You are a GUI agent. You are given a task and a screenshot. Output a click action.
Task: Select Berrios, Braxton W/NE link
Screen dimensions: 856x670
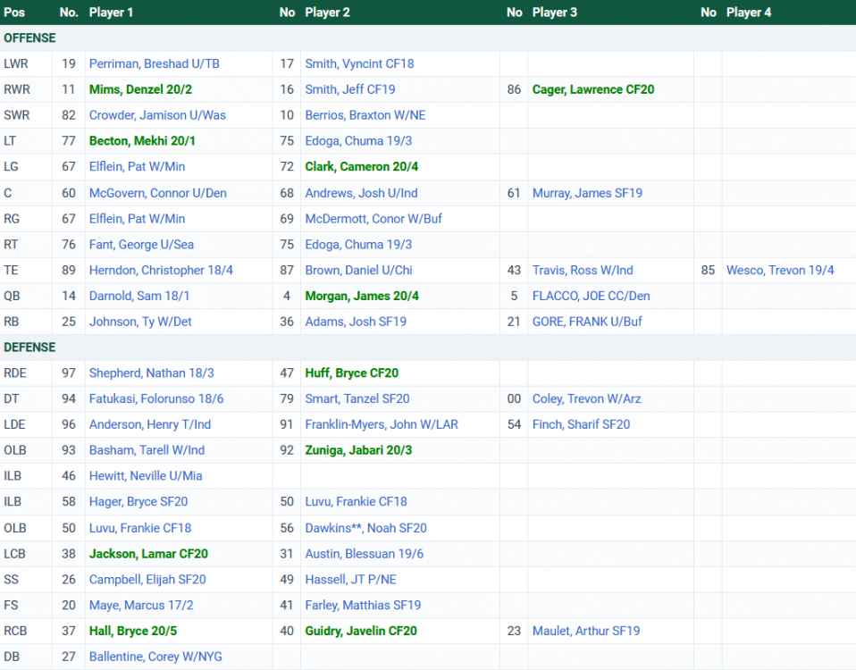[365, 115]
